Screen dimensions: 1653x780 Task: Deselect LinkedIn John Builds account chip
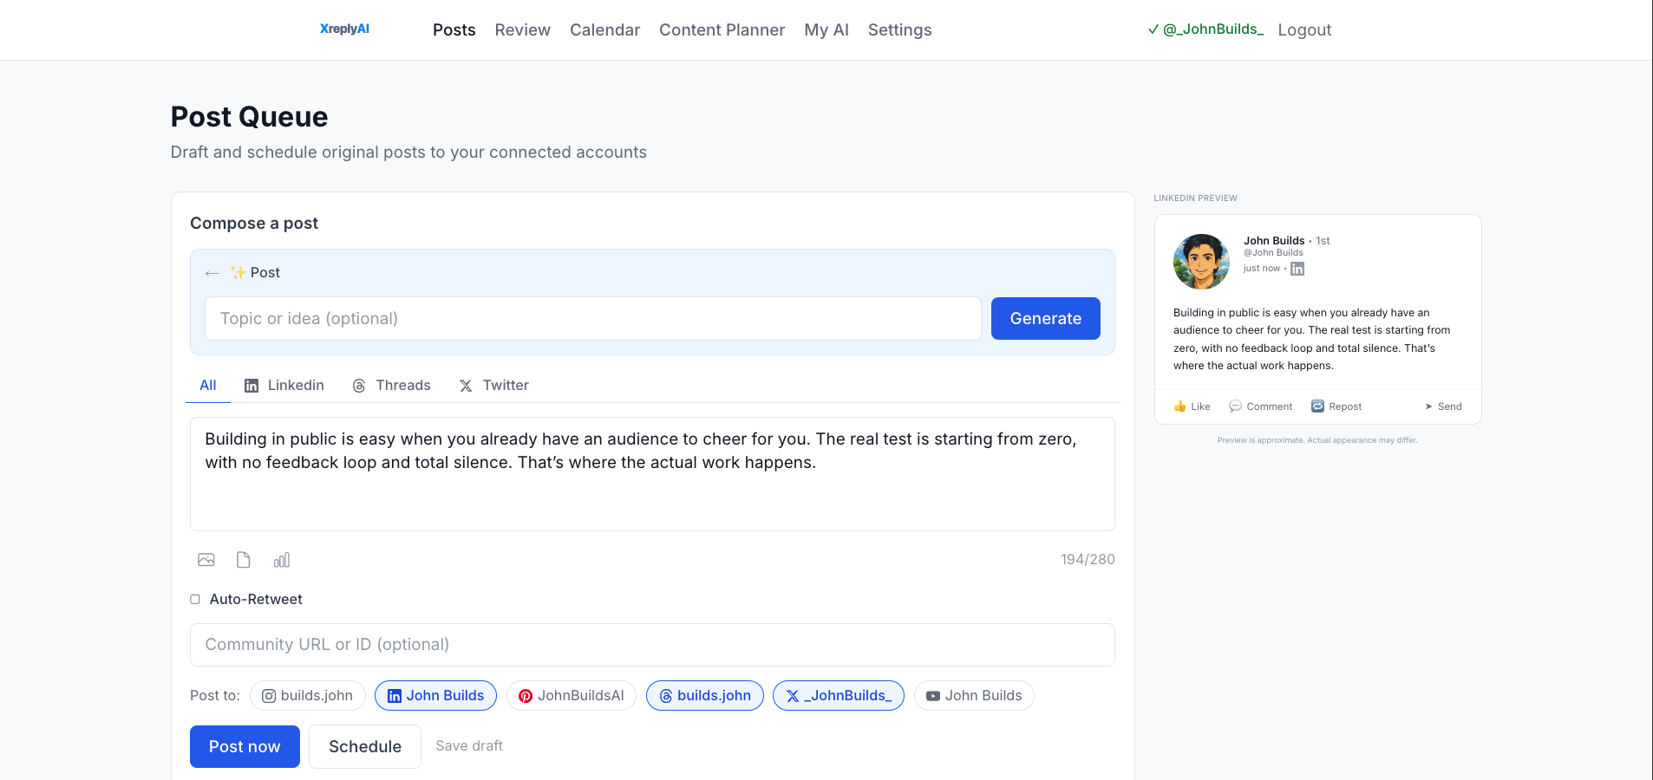coord(435,696)
